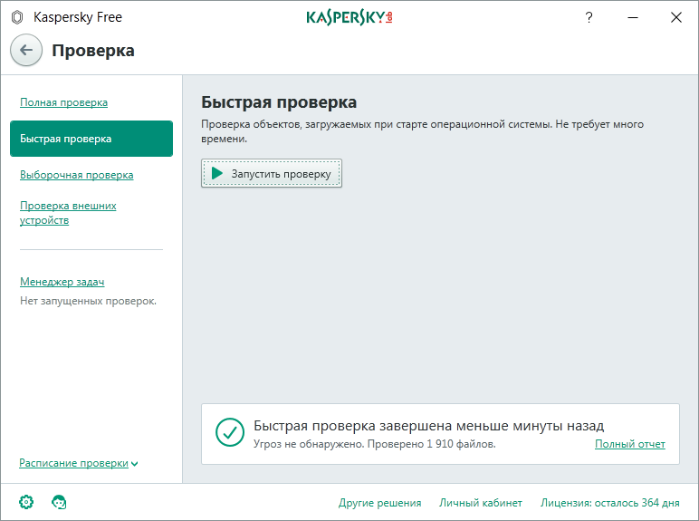Image resolution: width=699 pixels, height=521 pixels.
Task: Click text 'Нет запущенных проверок.'
Action: [88, 301]
